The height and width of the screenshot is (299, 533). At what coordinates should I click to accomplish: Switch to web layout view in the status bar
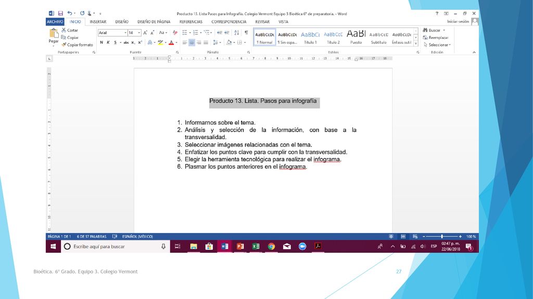(415, 236)
